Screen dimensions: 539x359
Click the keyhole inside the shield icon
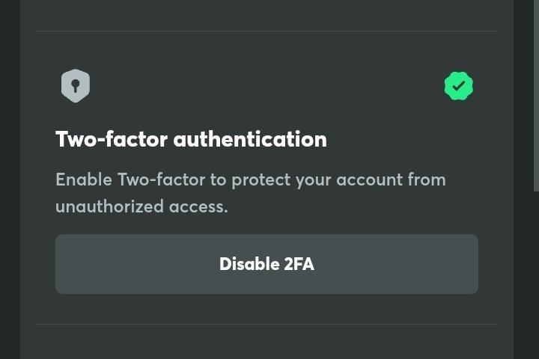(75, 85)
